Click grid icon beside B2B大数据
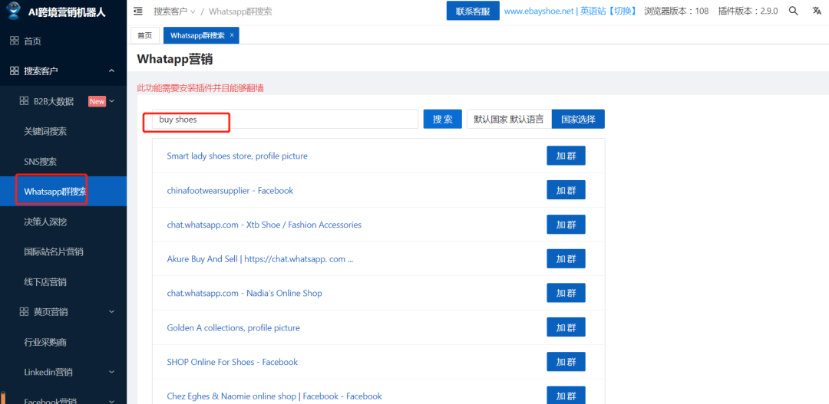 pos(24,101)
